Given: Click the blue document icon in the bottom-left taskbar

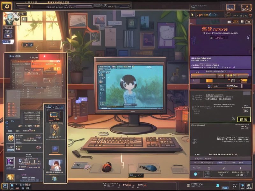Looking at the screenshot, I should [x=12, y=186].
